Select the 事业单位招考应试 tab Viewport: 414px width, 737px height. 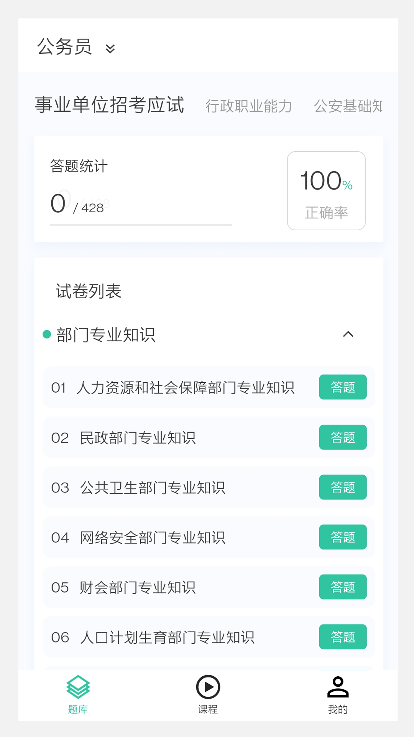tap(110, 105)
